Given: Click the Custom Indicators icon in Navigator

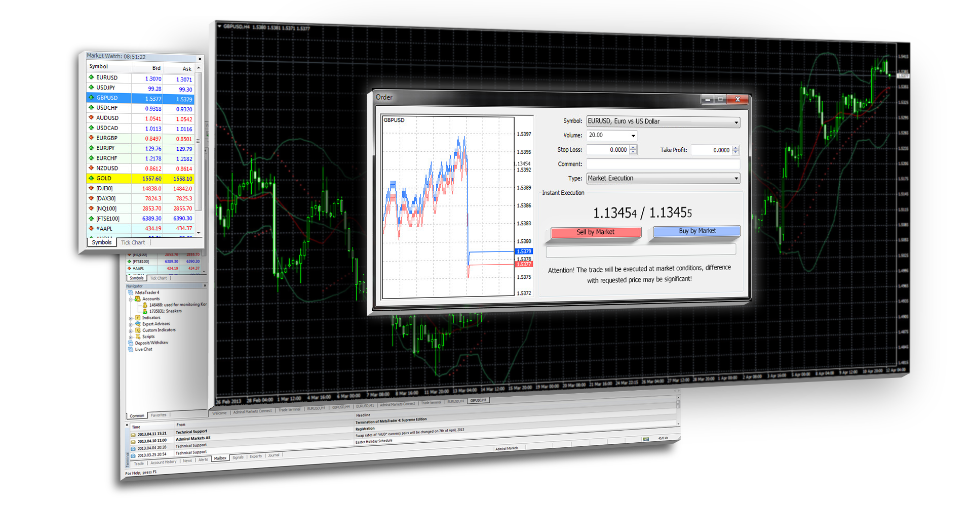Looking at the screenshot, I should [x=138, y=330].
